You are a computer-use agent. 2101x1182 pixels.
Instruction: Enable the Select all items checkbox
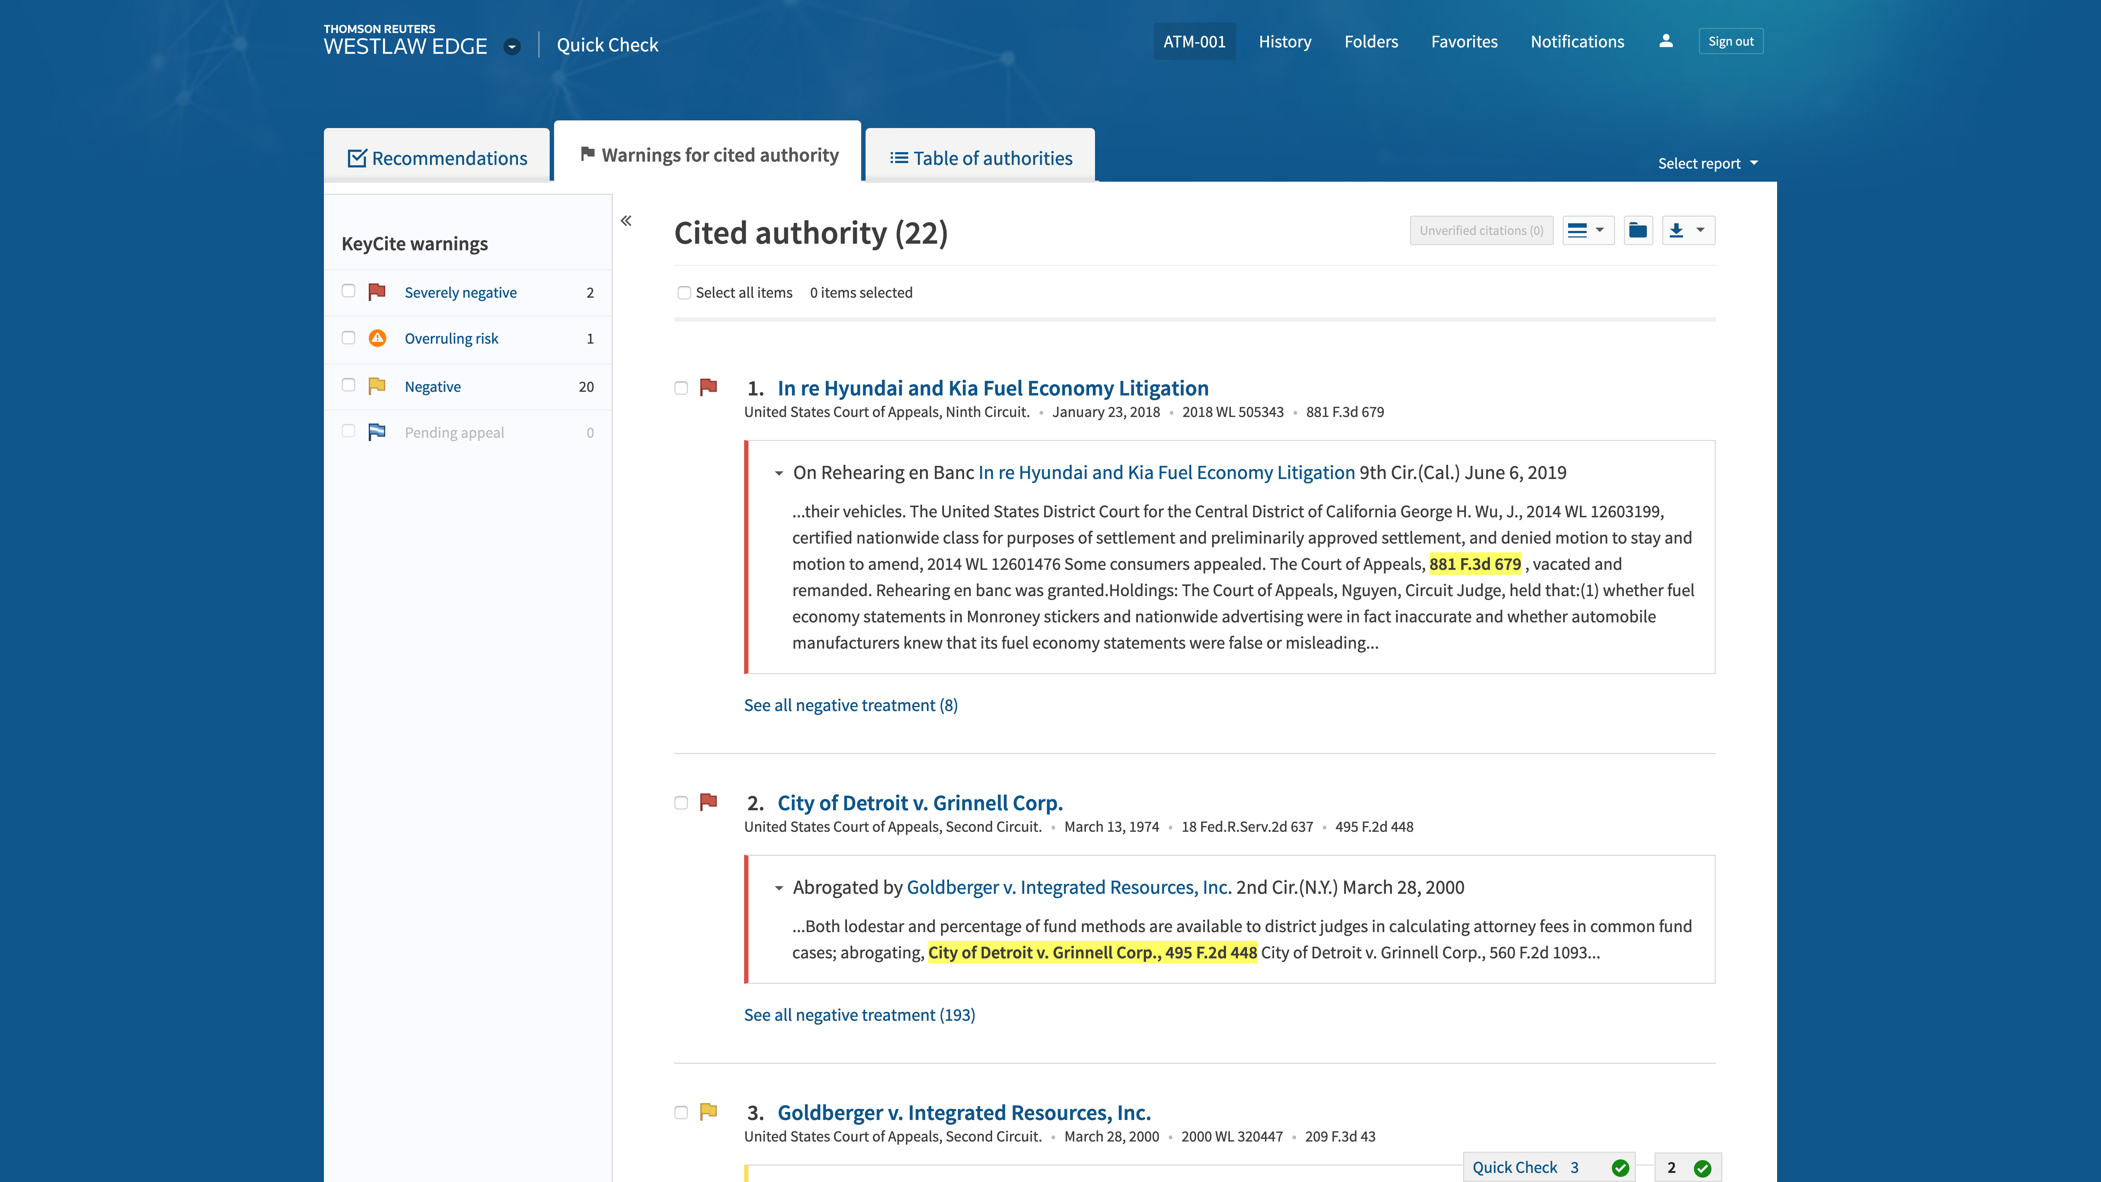[x=684, y=293]
